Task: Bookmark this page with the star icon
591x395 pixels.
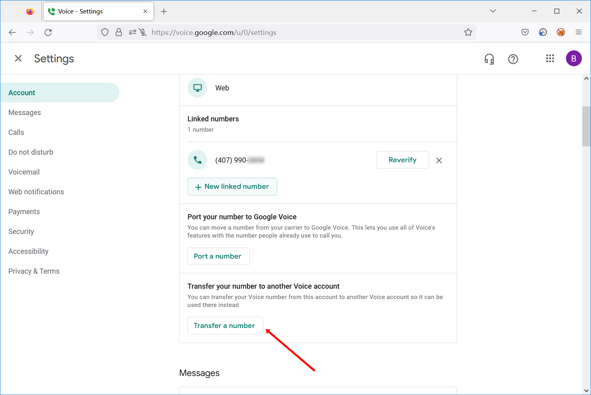Action: 468,33
